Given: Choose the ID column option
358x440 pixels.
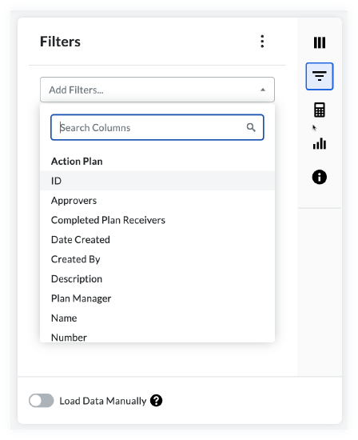Looking at the screenshot, I should click(157, 181).
